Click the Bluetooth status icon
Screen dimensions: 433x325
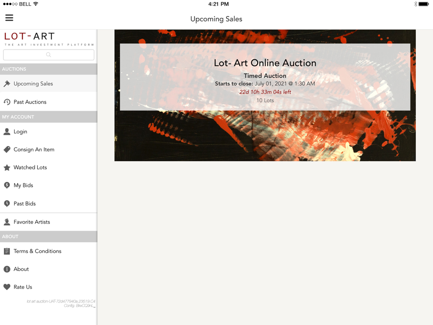pyautogui.click(x=415, y=4)
